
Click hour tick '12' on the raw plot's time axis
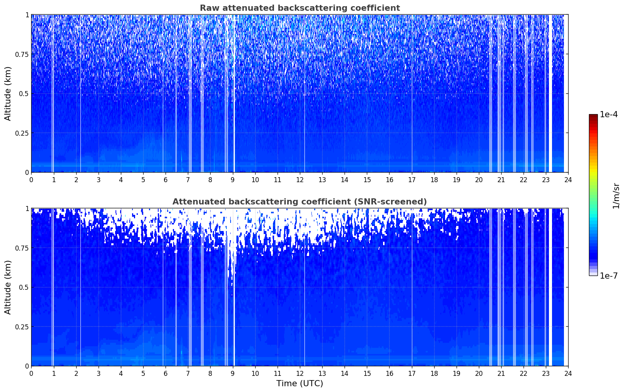tap(300, 180)
